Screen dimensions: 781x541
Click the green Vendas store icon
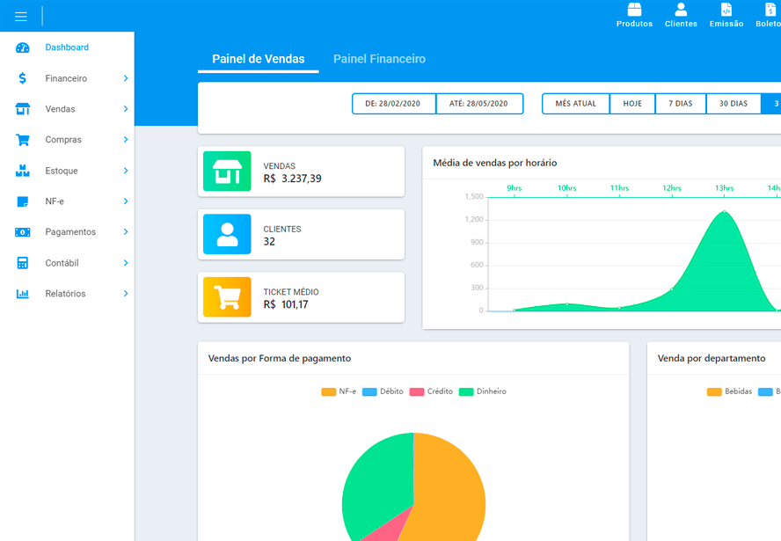pyautogui.click(x=227, y=172)
